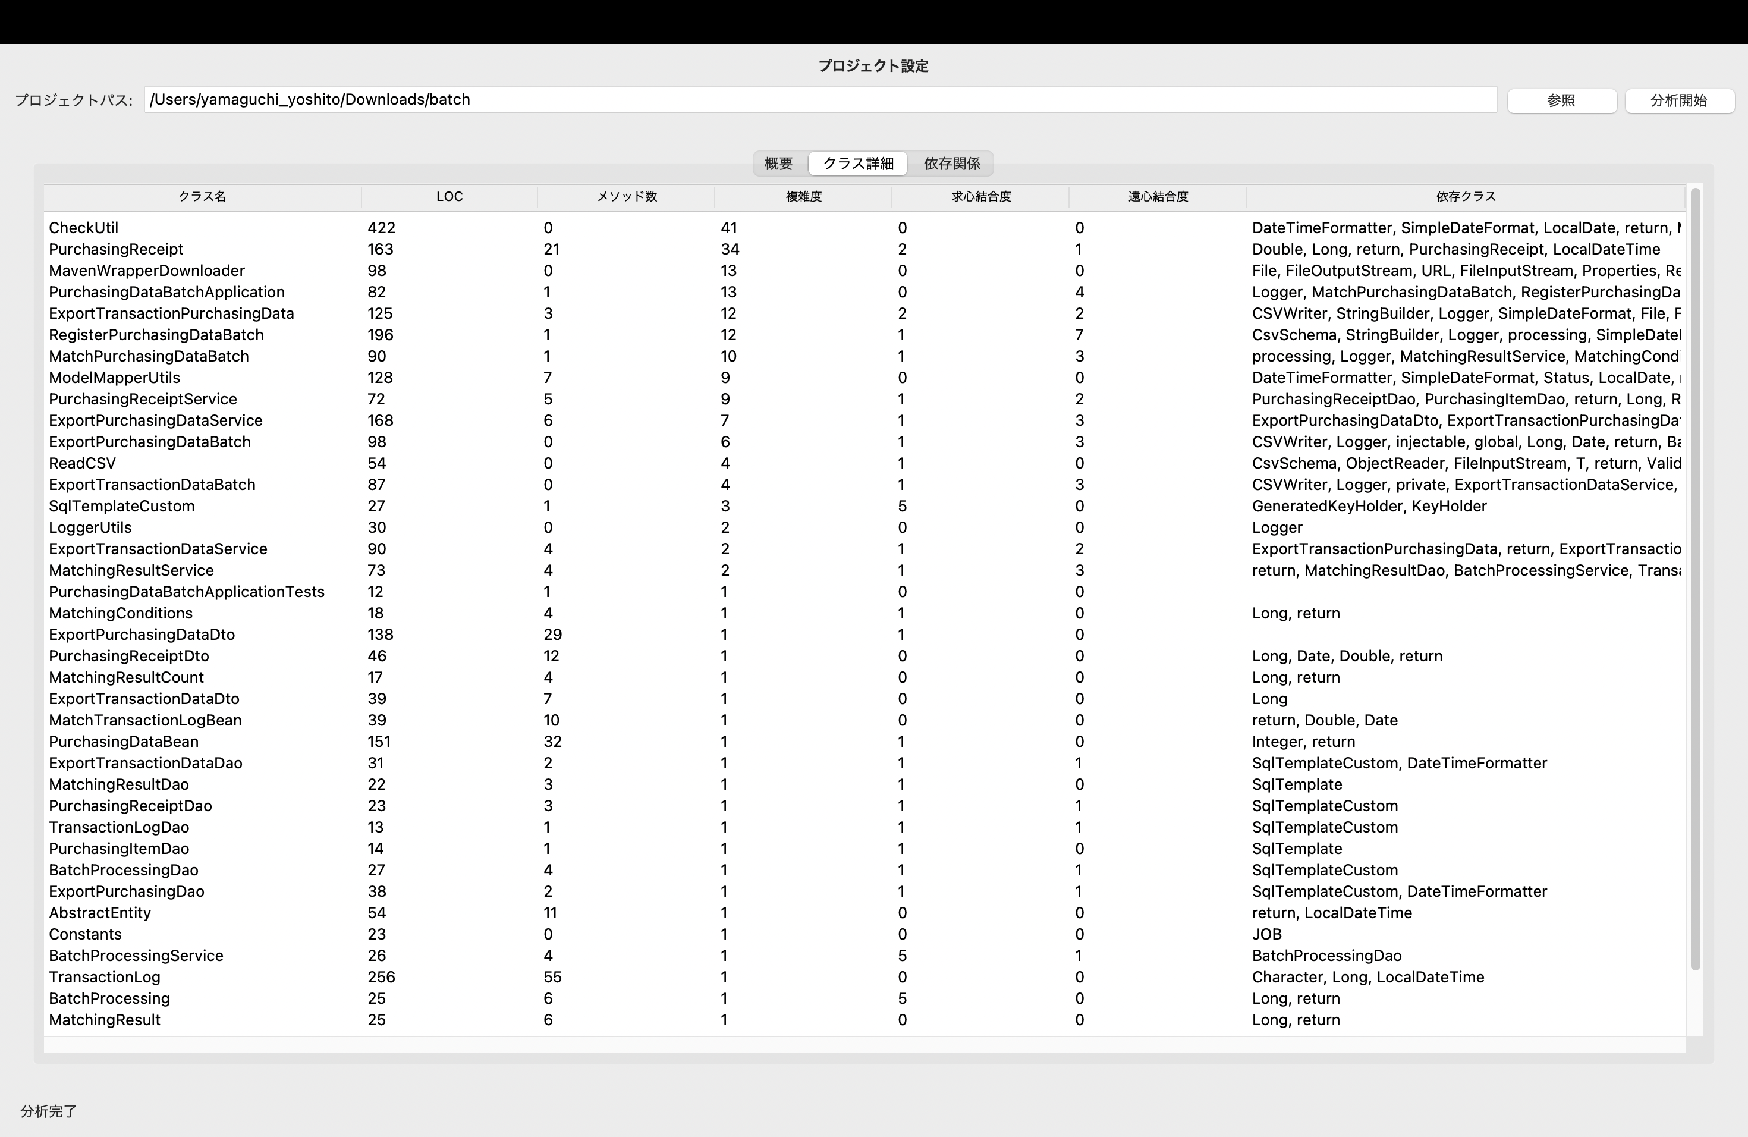
Task: Sort table by クラス名 column header
Action: 202,197
